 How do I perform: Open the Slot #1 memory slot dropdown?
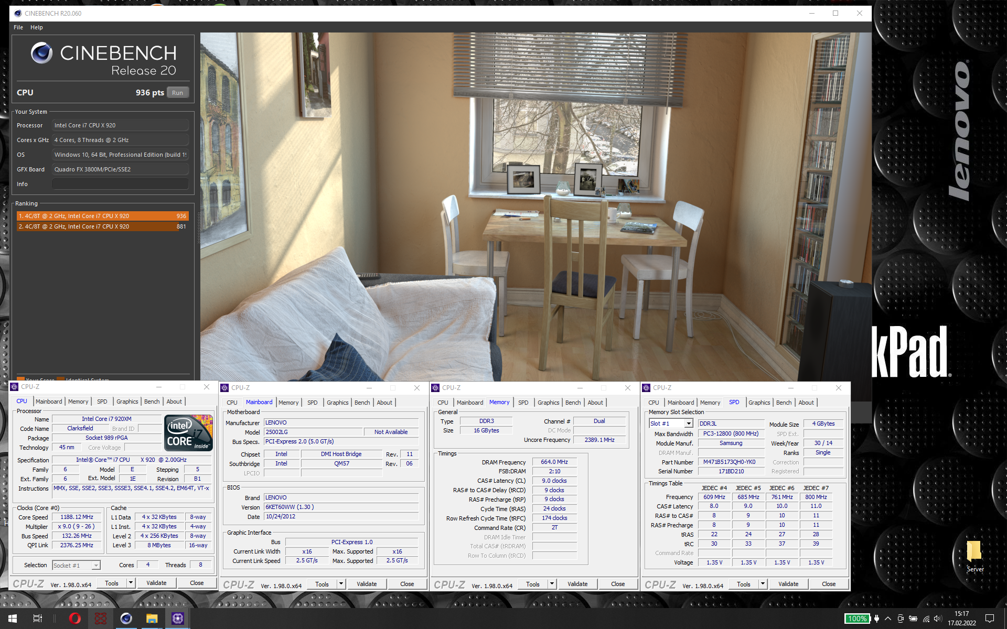click(671, 424)
